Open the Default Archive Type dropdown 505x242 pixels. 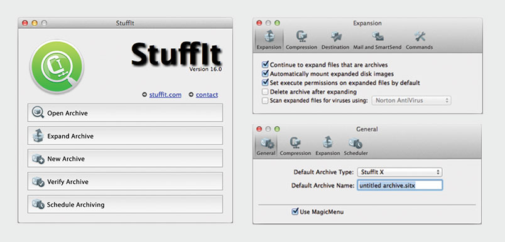(x=399, y=172)
